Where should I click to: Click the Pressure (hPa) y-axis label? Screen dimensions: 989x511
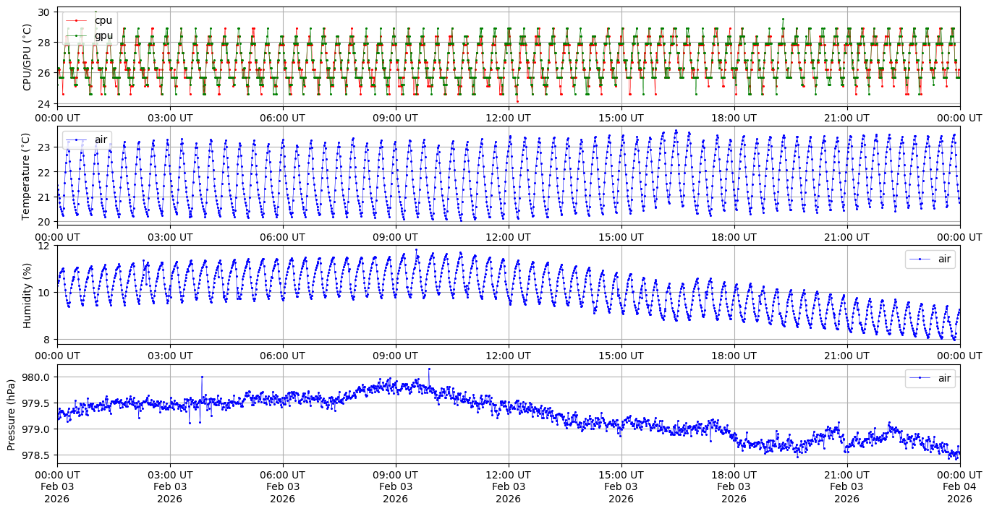(12, 414)
